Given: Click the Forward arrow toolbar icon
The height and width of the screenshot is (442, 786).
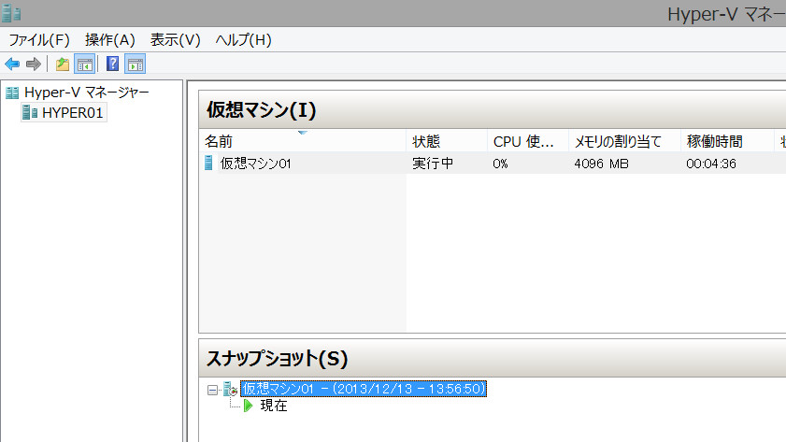Looking at the screenshot, I should pos(33,64).
